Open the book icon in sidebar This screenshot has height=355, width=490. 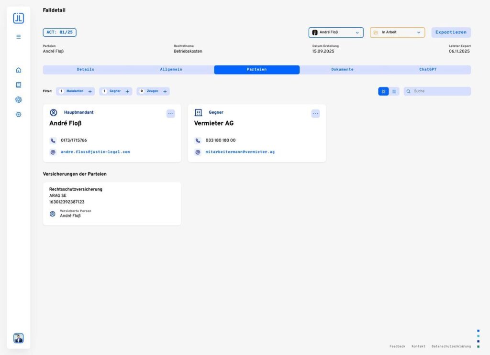19,85
